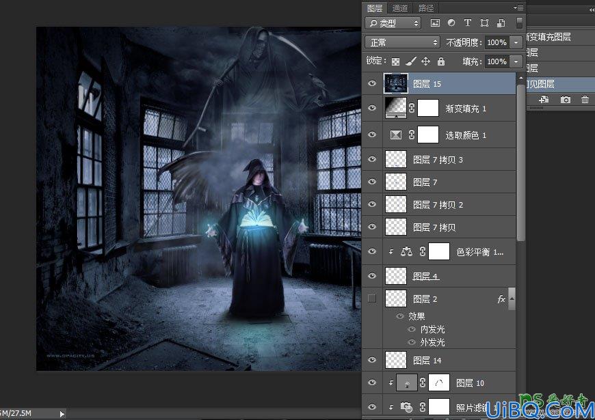Open the 填充 slider arrow
This screenshot has height=420, width=595.
[x=516, y=61]
